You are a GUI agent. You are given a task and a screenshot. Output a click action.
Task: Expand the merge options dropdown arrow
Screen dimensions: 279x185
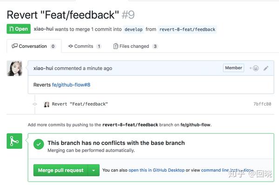point(93,170)
